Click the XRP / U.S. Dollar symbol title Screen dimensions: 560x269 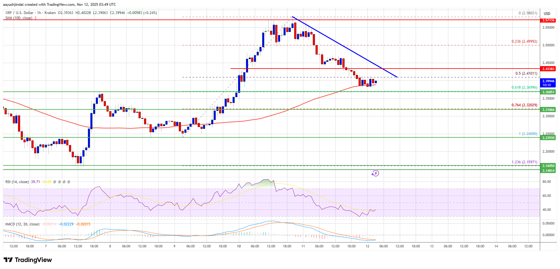point(19,13)
